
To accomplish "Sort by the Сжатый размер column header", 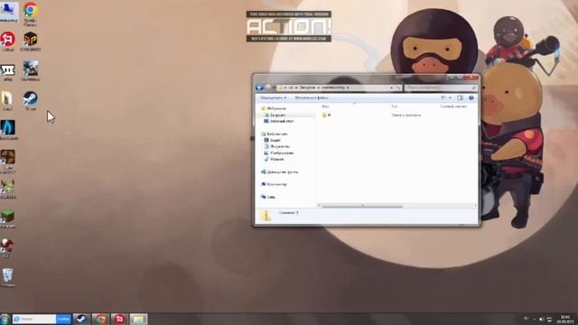I will coord(453,107).
